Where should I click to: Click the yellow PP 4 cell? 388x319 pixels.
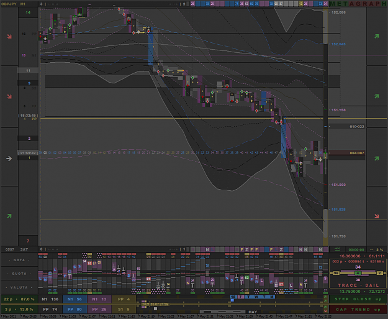click(x=124, y=299)
